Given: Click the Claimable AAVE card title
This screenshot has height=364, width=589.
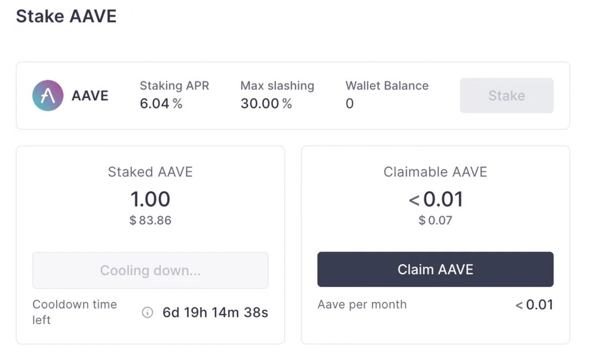Looking at the screenshot, I should tap(435, 172).
